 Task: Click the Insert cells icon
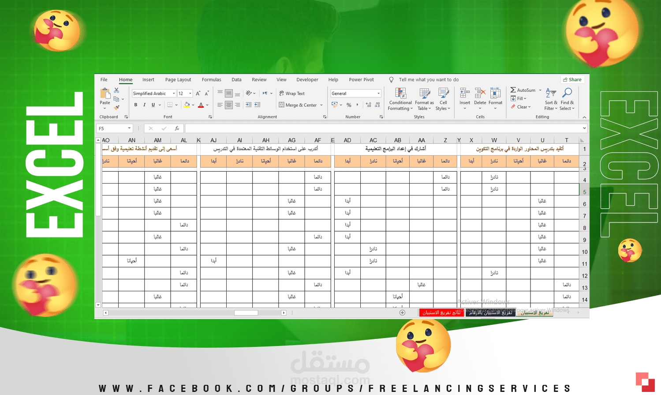click(465, 93)
